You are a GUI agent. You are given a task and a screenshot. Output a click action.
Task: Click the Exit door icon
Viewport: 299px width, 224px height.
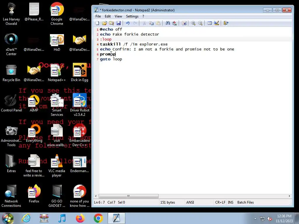point(226,23)
